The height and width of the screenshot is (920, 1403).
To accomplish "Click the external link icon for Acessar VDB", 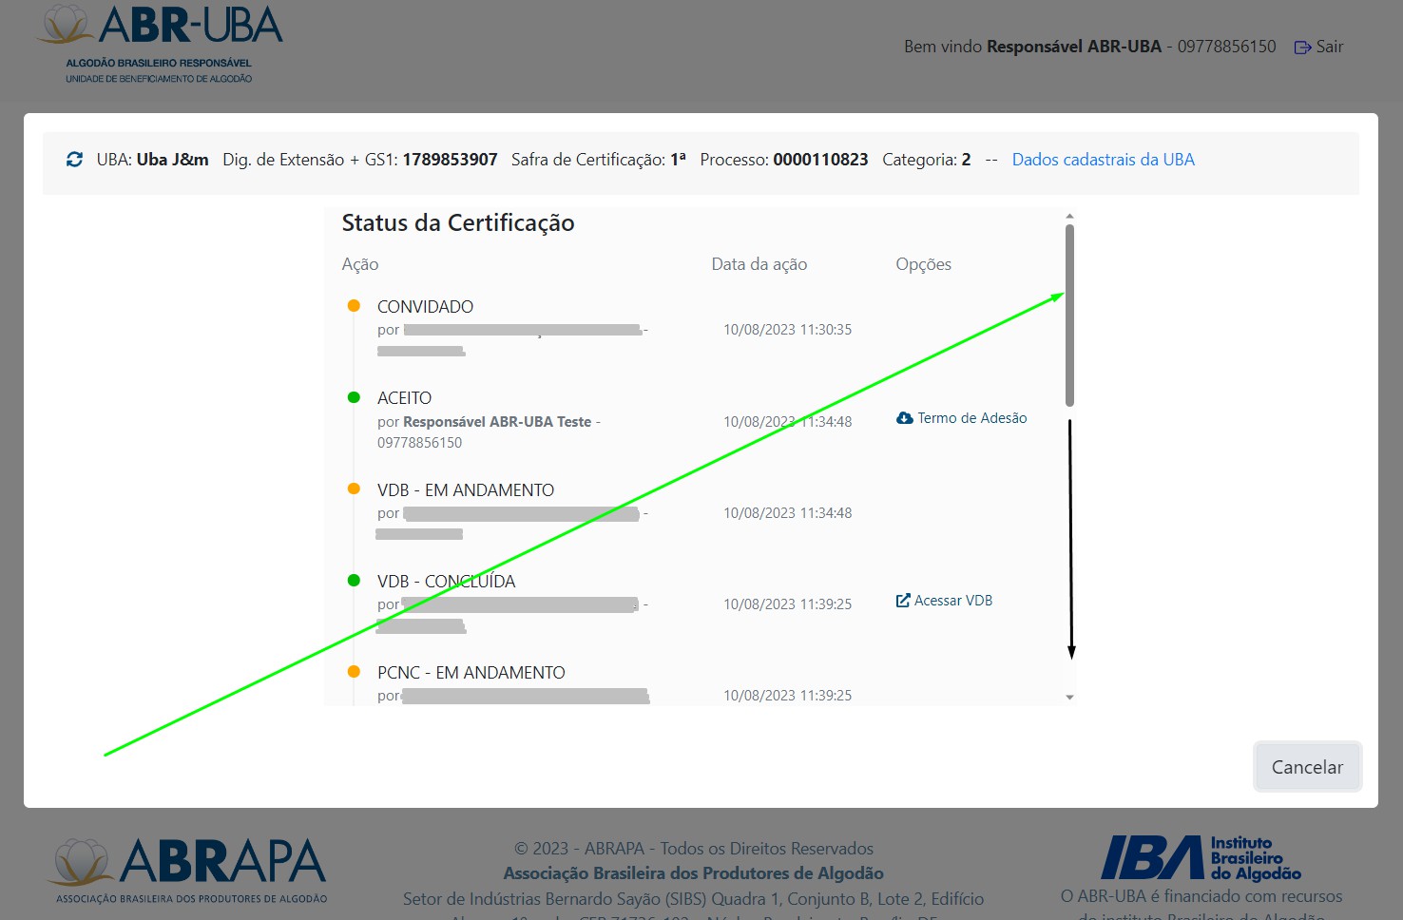I will click(903, 601).
